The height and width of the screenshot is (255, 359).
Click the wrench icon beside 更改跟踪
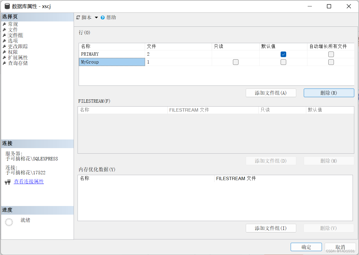pyautogui.click(x=4, y=46)
